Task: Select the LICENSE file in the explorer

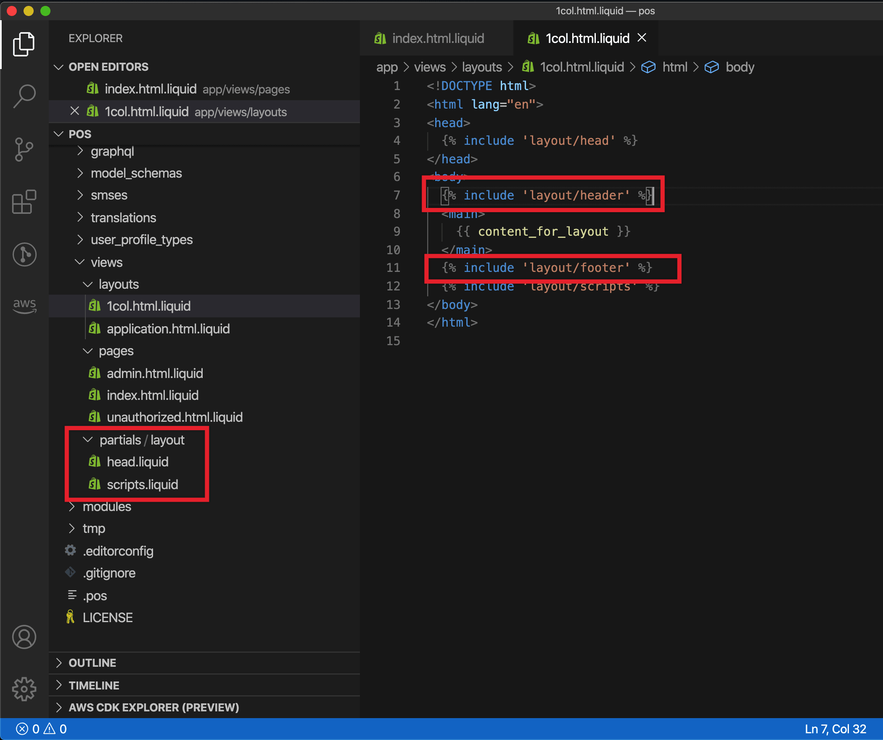Action: pyautogui.click(x=108, y=617)
